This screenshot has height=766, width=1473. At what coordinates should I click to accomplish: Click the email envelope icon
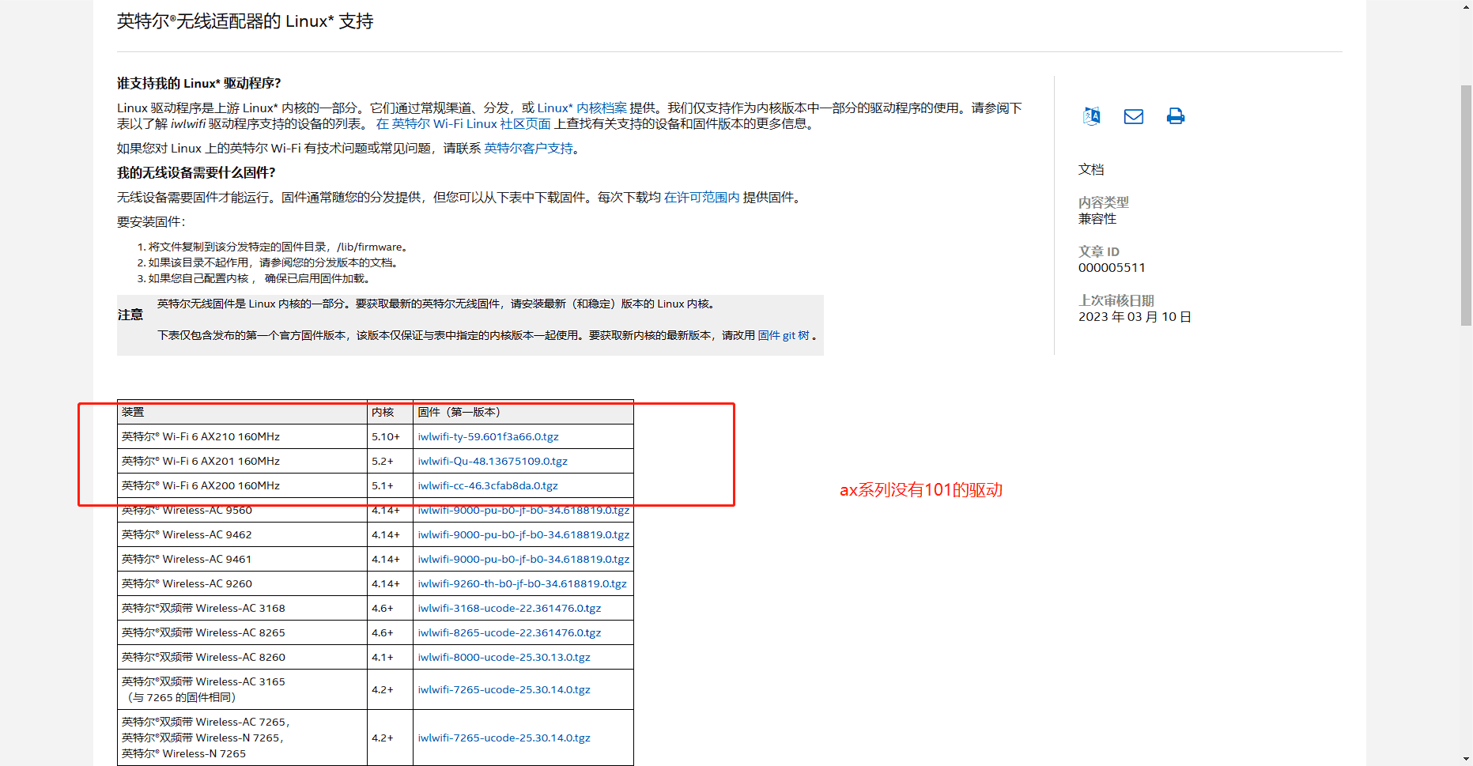click(1134, 117)
